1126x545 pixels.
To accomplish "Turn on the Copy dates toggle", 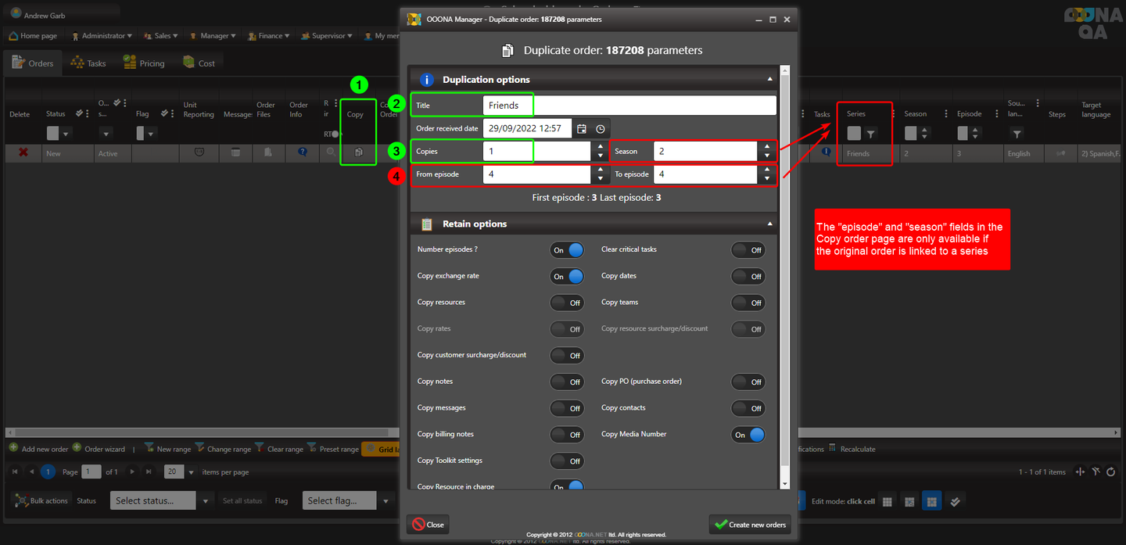I will [748, 276].
